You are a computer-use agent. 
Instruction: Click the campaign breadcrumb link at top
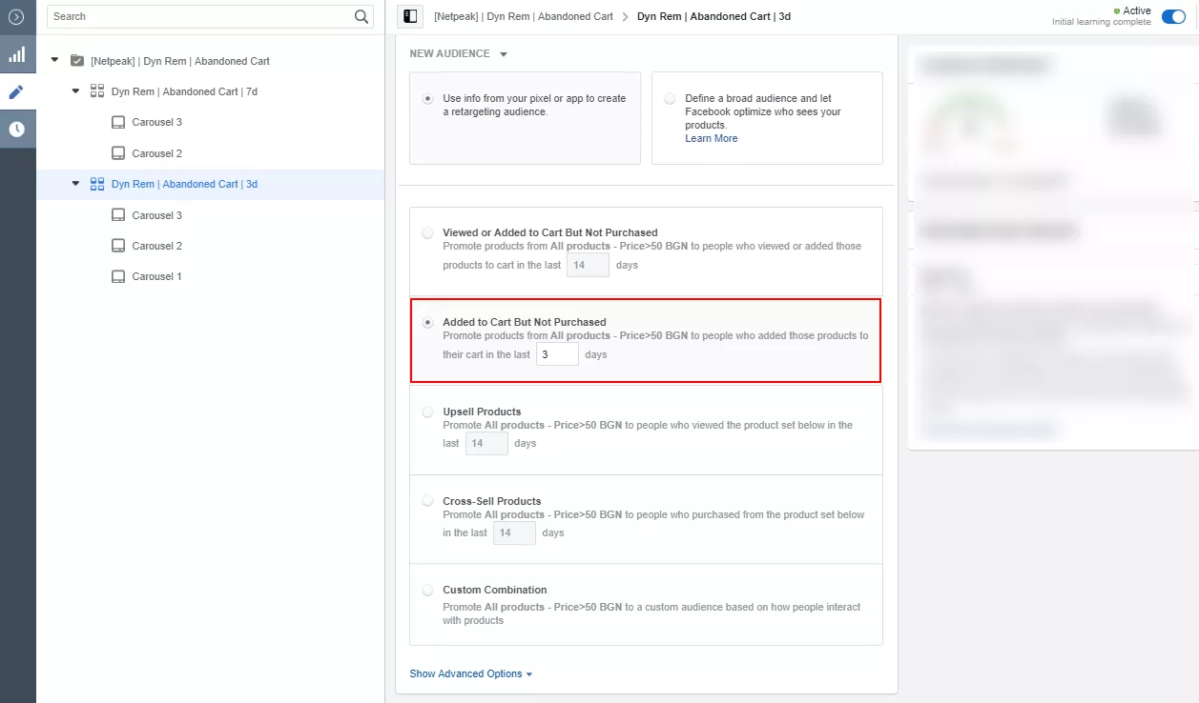click(x=525, y=16)
